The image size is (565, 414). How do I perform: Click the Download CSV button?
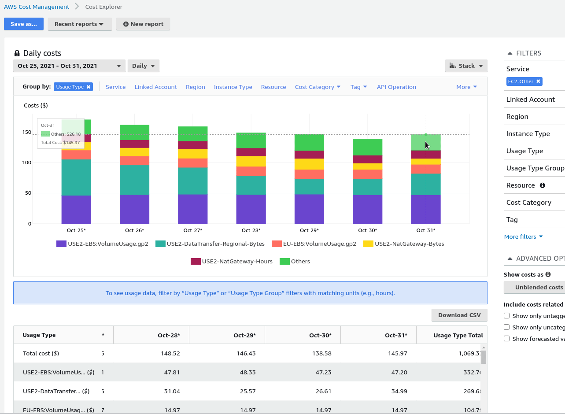[x=459, y=315]
